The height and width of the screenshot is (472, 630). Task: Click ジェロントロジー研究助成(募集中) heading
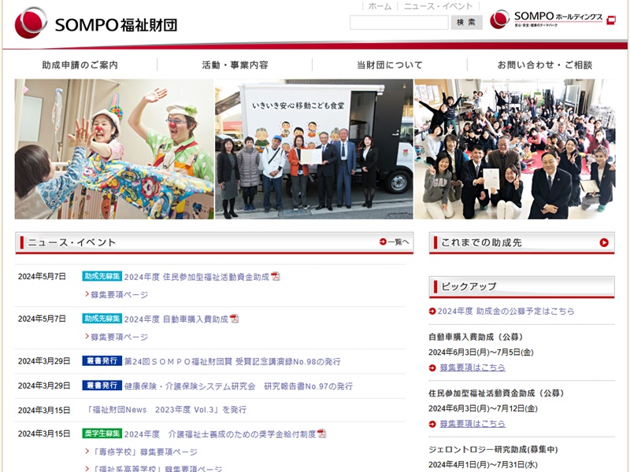[x=493, y=449]
